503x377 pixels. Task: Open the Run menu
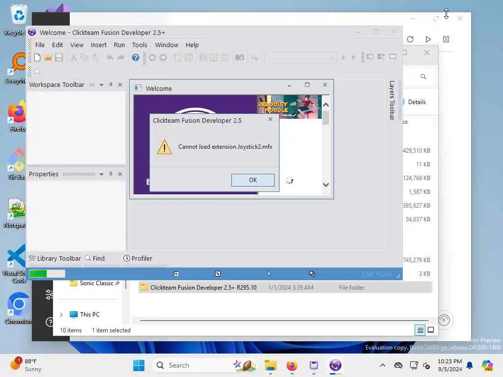[x=119, y=45]
